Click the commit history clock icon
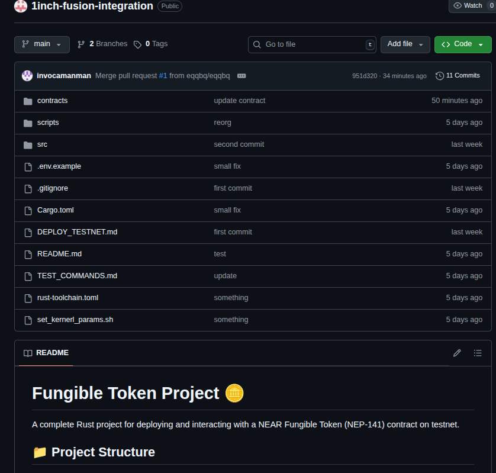 point(439,76)
